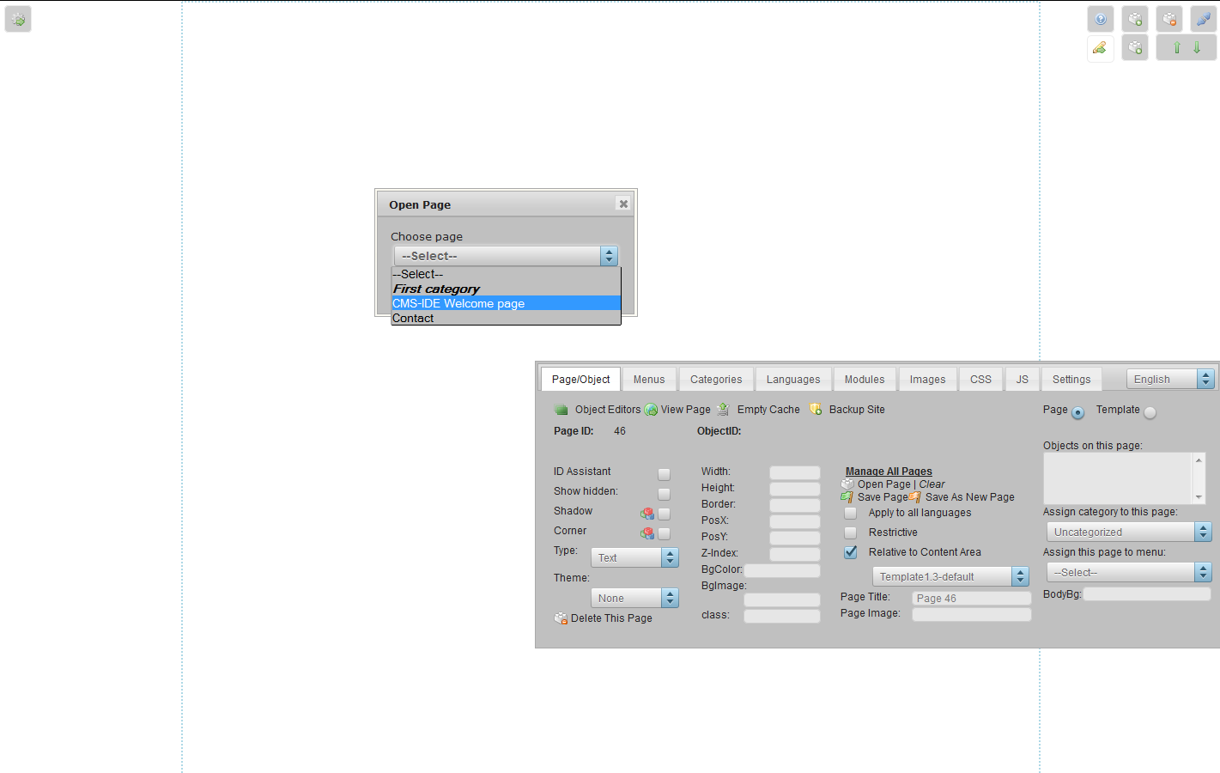The width and height of the screenshot is (1220, 773).
Task: Click the Backup Site icon
Action: tap(816, 409)
